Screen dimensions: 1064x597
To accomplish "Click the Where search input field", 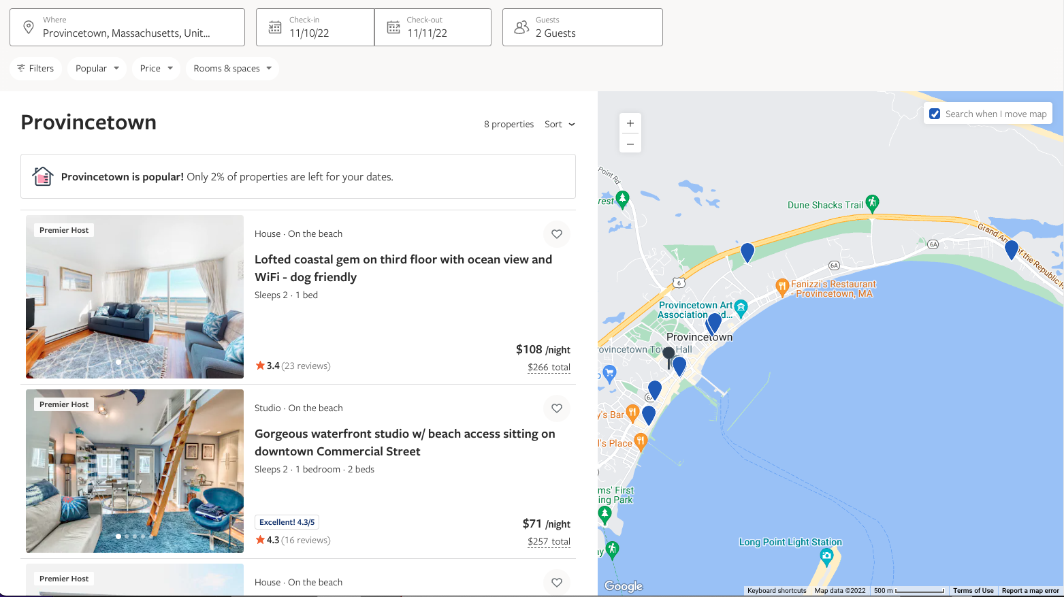I will [129, 31].
